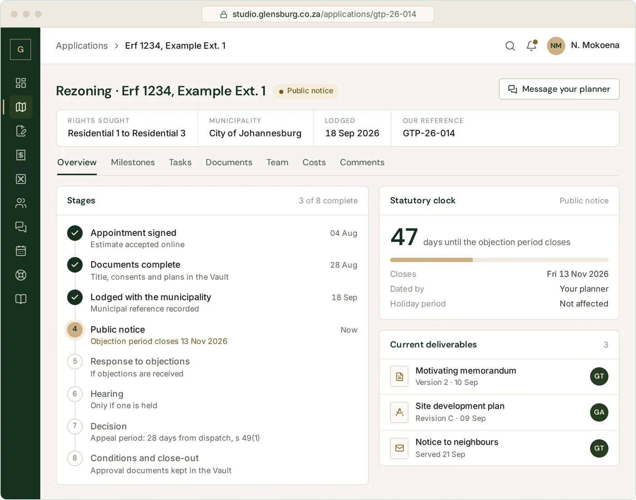636x500 pixels.
Task: Click the N. Mokoena user name
Action: pos(595,45)
